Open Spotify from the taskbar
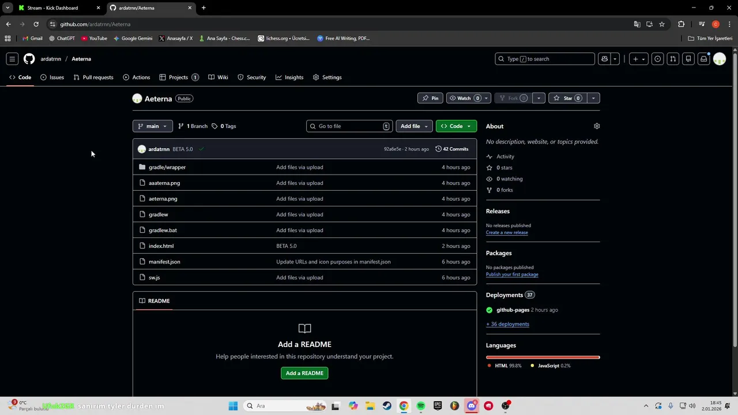Screen dimensions: 738x415 421,406
